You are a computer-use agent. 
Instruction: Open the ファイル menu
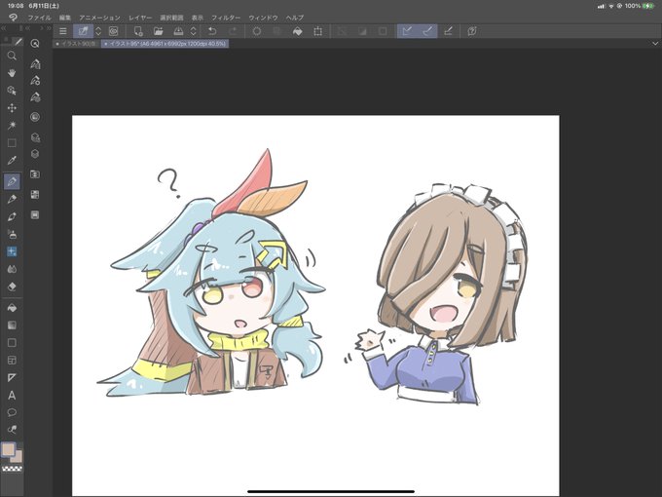[x=39, y=18]
